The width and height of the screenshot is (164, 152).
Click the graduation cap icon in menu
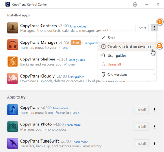[x=103, y=56]
